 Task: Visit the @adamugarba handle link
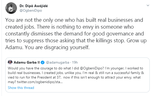click(x=58, y=63)
